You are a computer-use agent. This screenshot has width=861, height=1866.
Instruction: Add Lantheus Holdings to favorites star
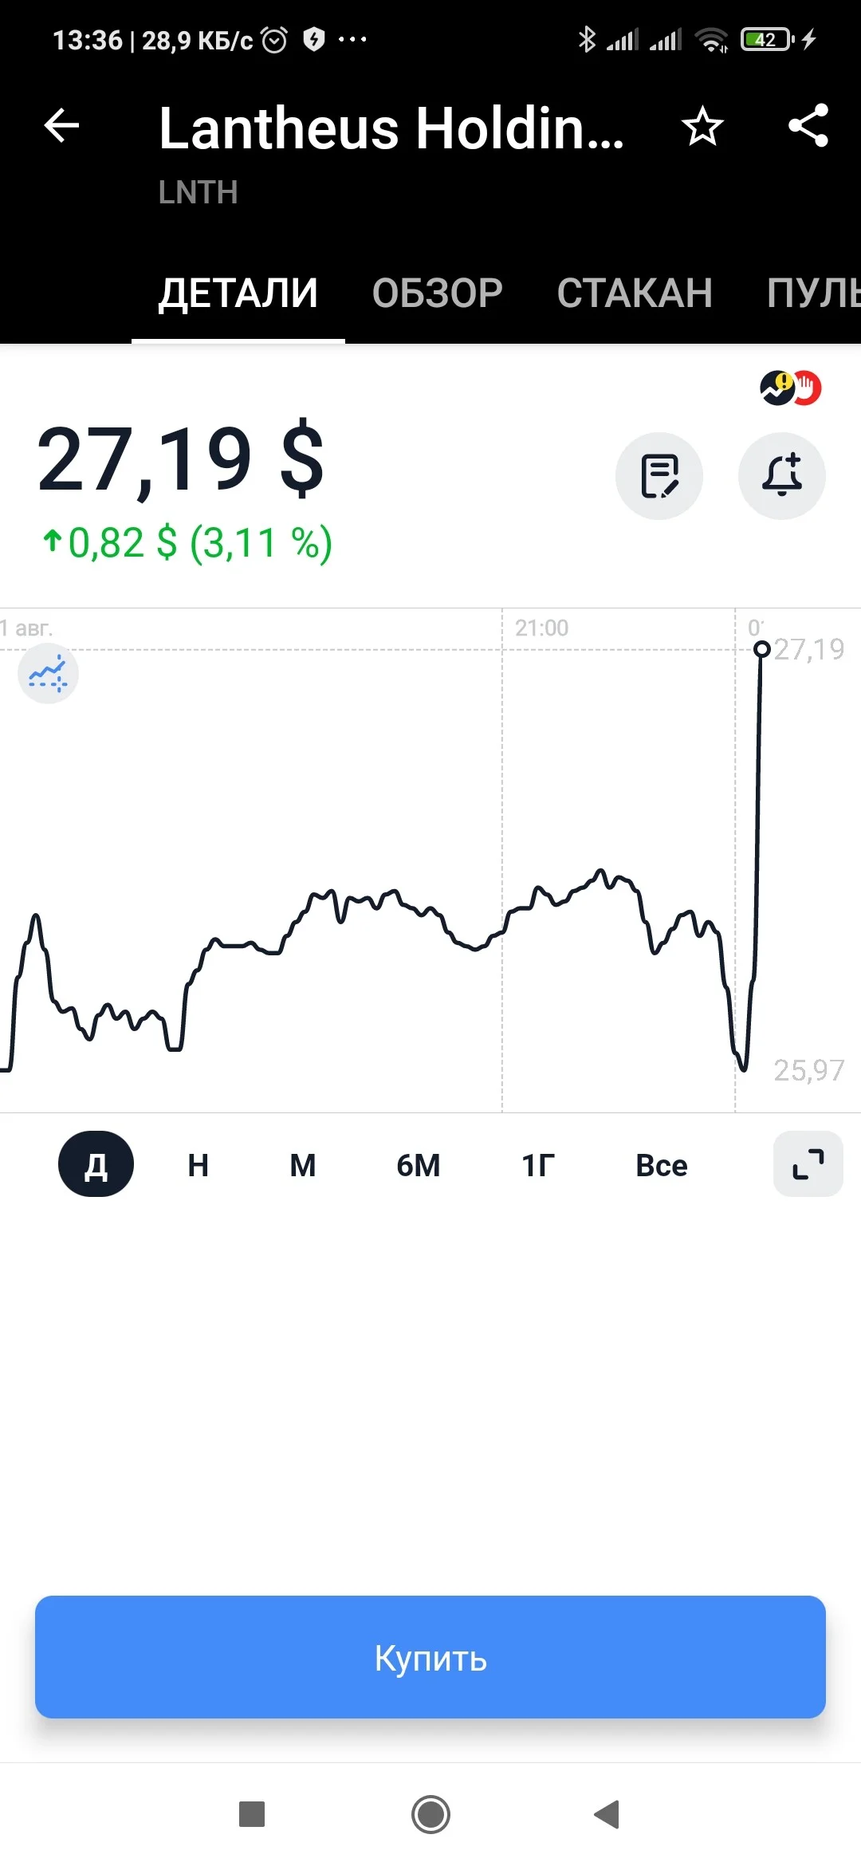[x=702, y=126]
